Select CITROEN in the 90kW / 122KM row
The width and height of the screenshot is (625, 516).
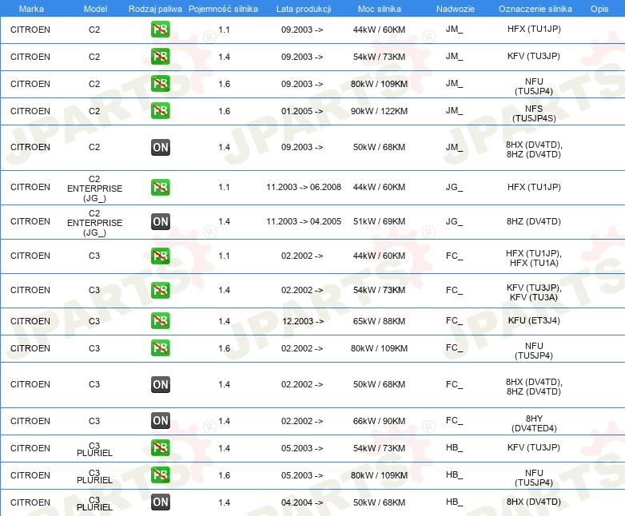30,111
